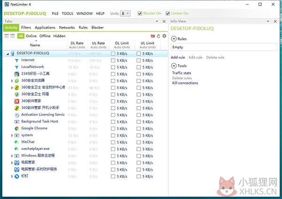Switch to the Blocker tab
282x199 pixels.
click(x=97, y=28)
